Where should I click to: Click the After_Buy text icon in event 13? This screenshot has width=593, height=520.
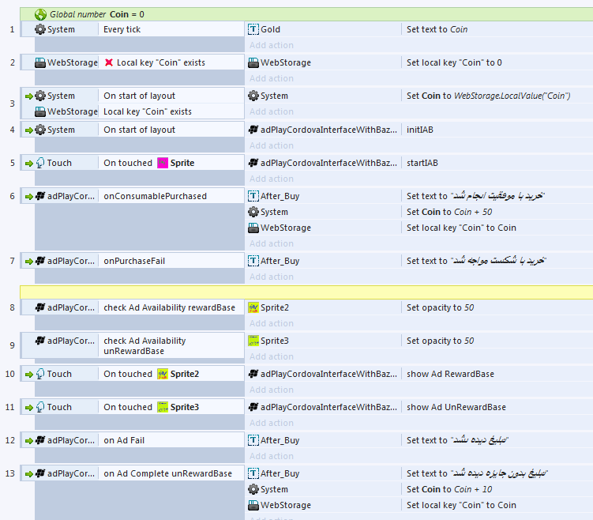(x=253, y=473)
